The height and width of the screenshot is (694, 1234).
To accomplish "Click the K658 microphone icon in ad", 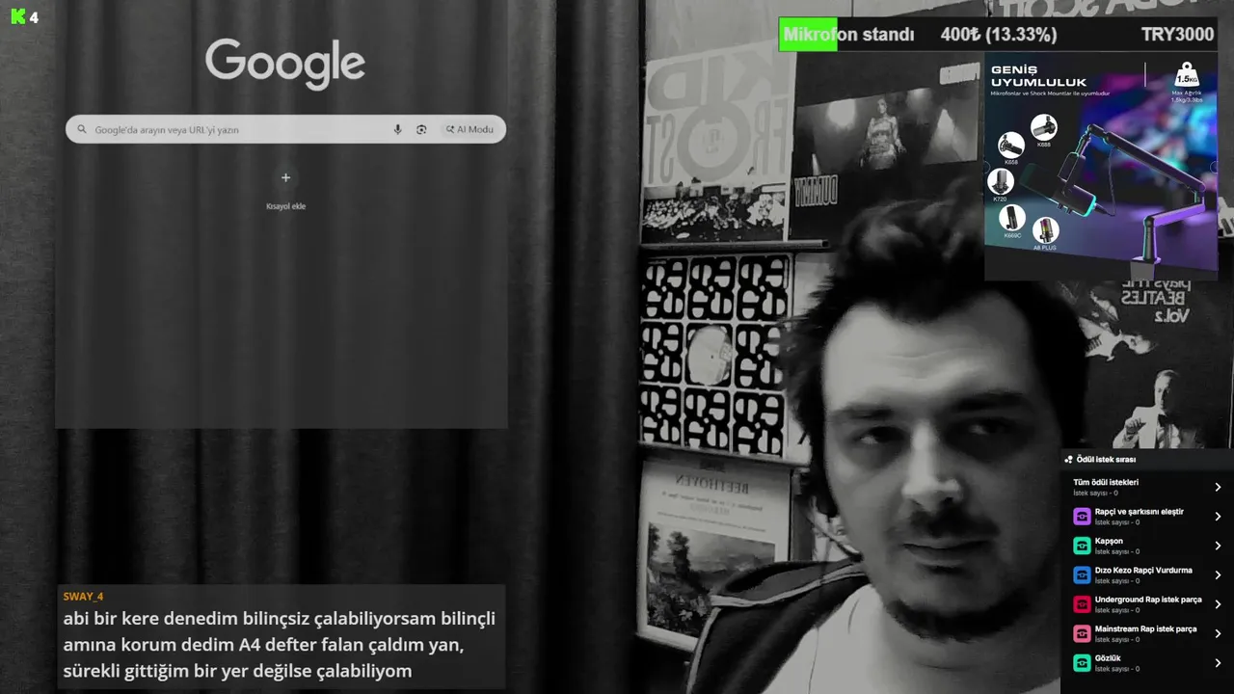I will 1010,146.
